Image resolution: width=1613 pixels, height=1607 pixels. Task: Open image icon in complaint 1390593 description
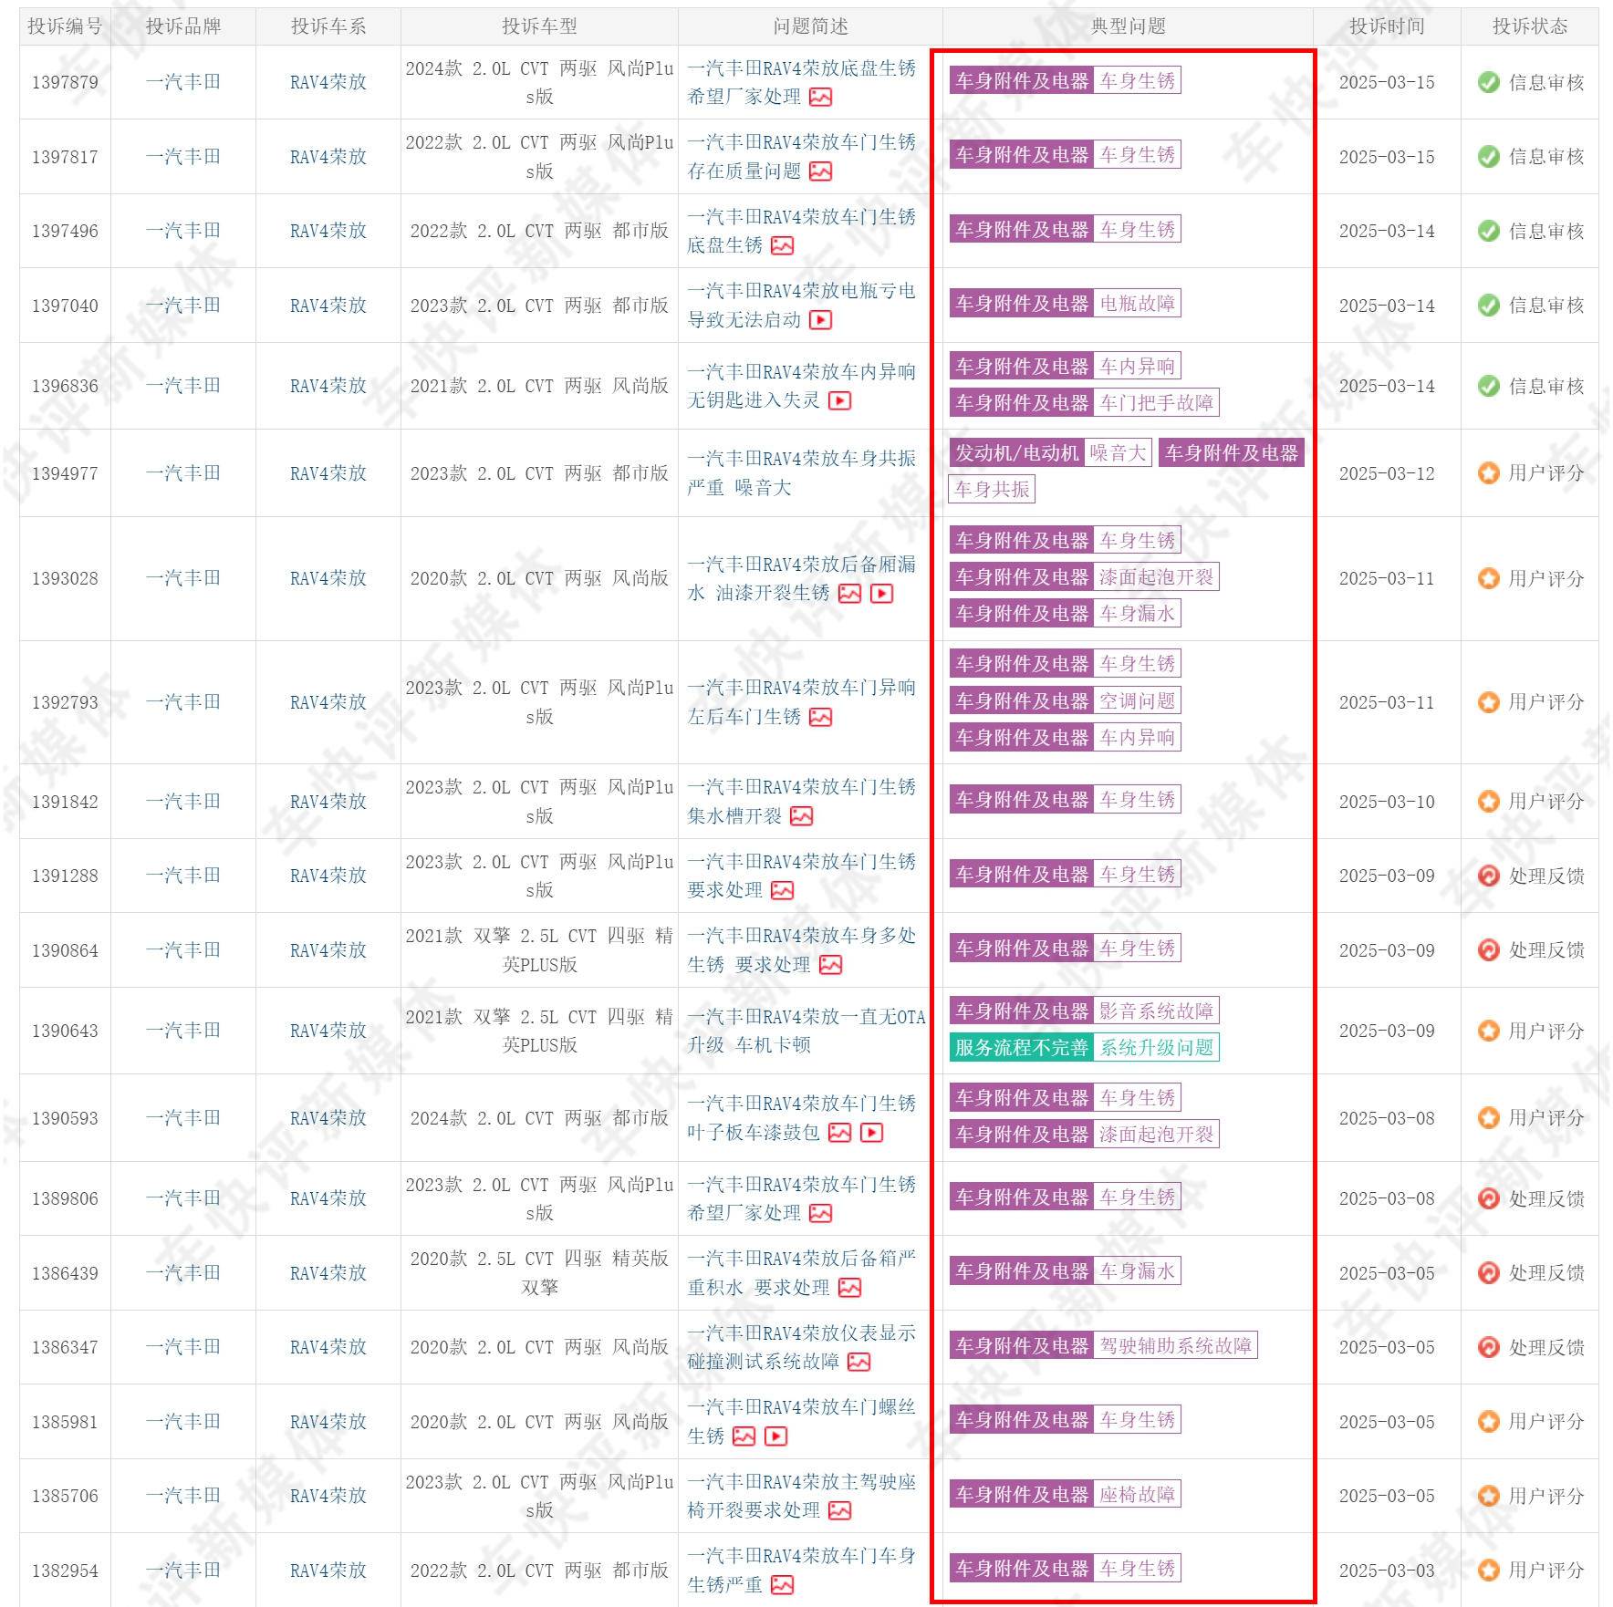[x=839, y=1133]
